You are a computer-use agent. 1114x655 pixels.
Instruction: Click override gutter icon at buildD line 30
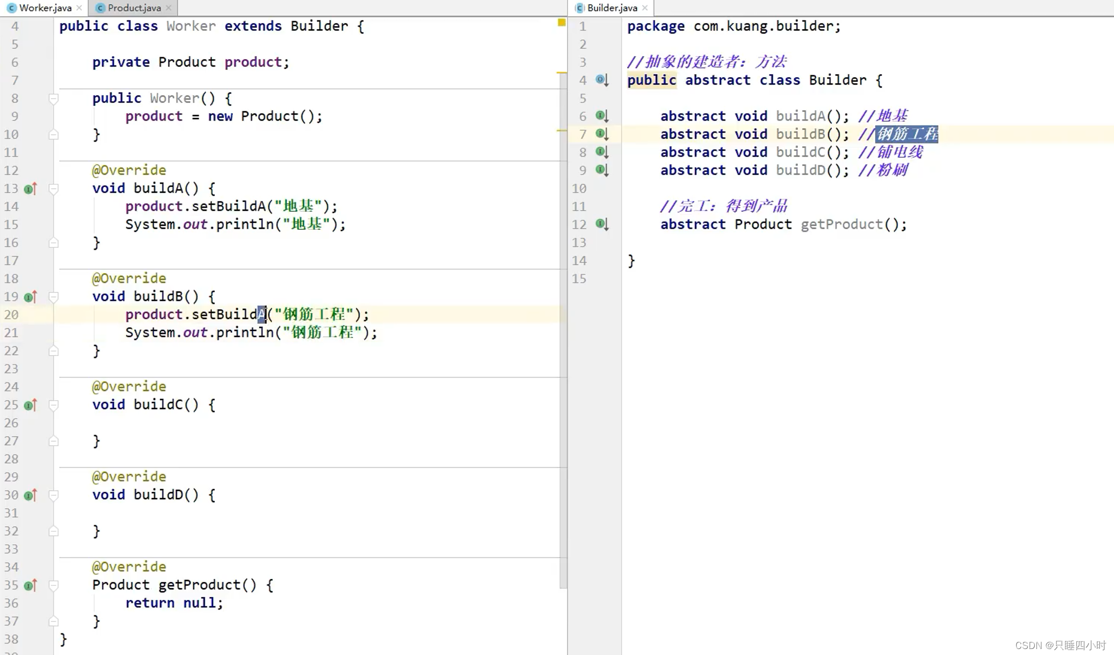point(31,495)
